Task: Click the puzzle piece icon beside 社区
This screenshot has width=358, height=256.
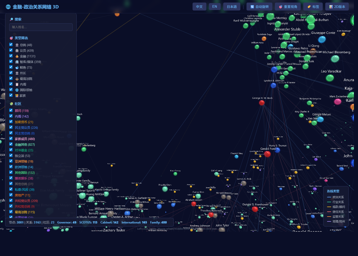Action: 11,104
